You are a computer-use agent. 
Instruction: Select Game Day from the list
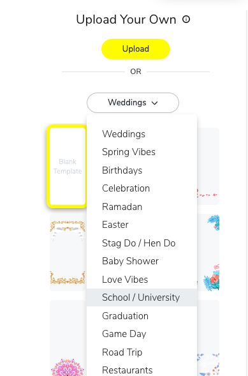(142, 334)
